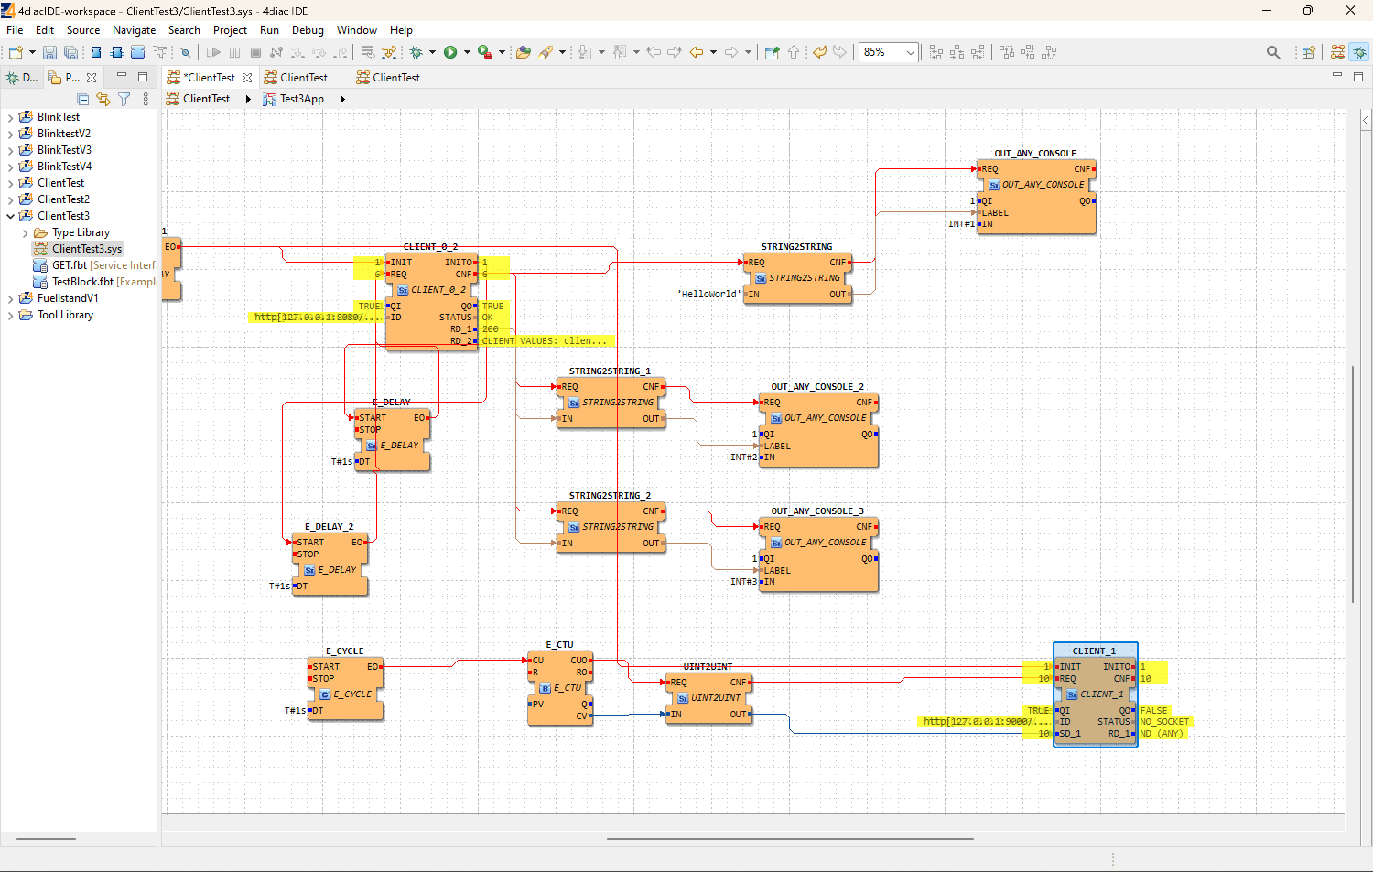Click the Test3App breadcrumb item
This screenshot has width=1373, height=872.
tap(301, 99)
